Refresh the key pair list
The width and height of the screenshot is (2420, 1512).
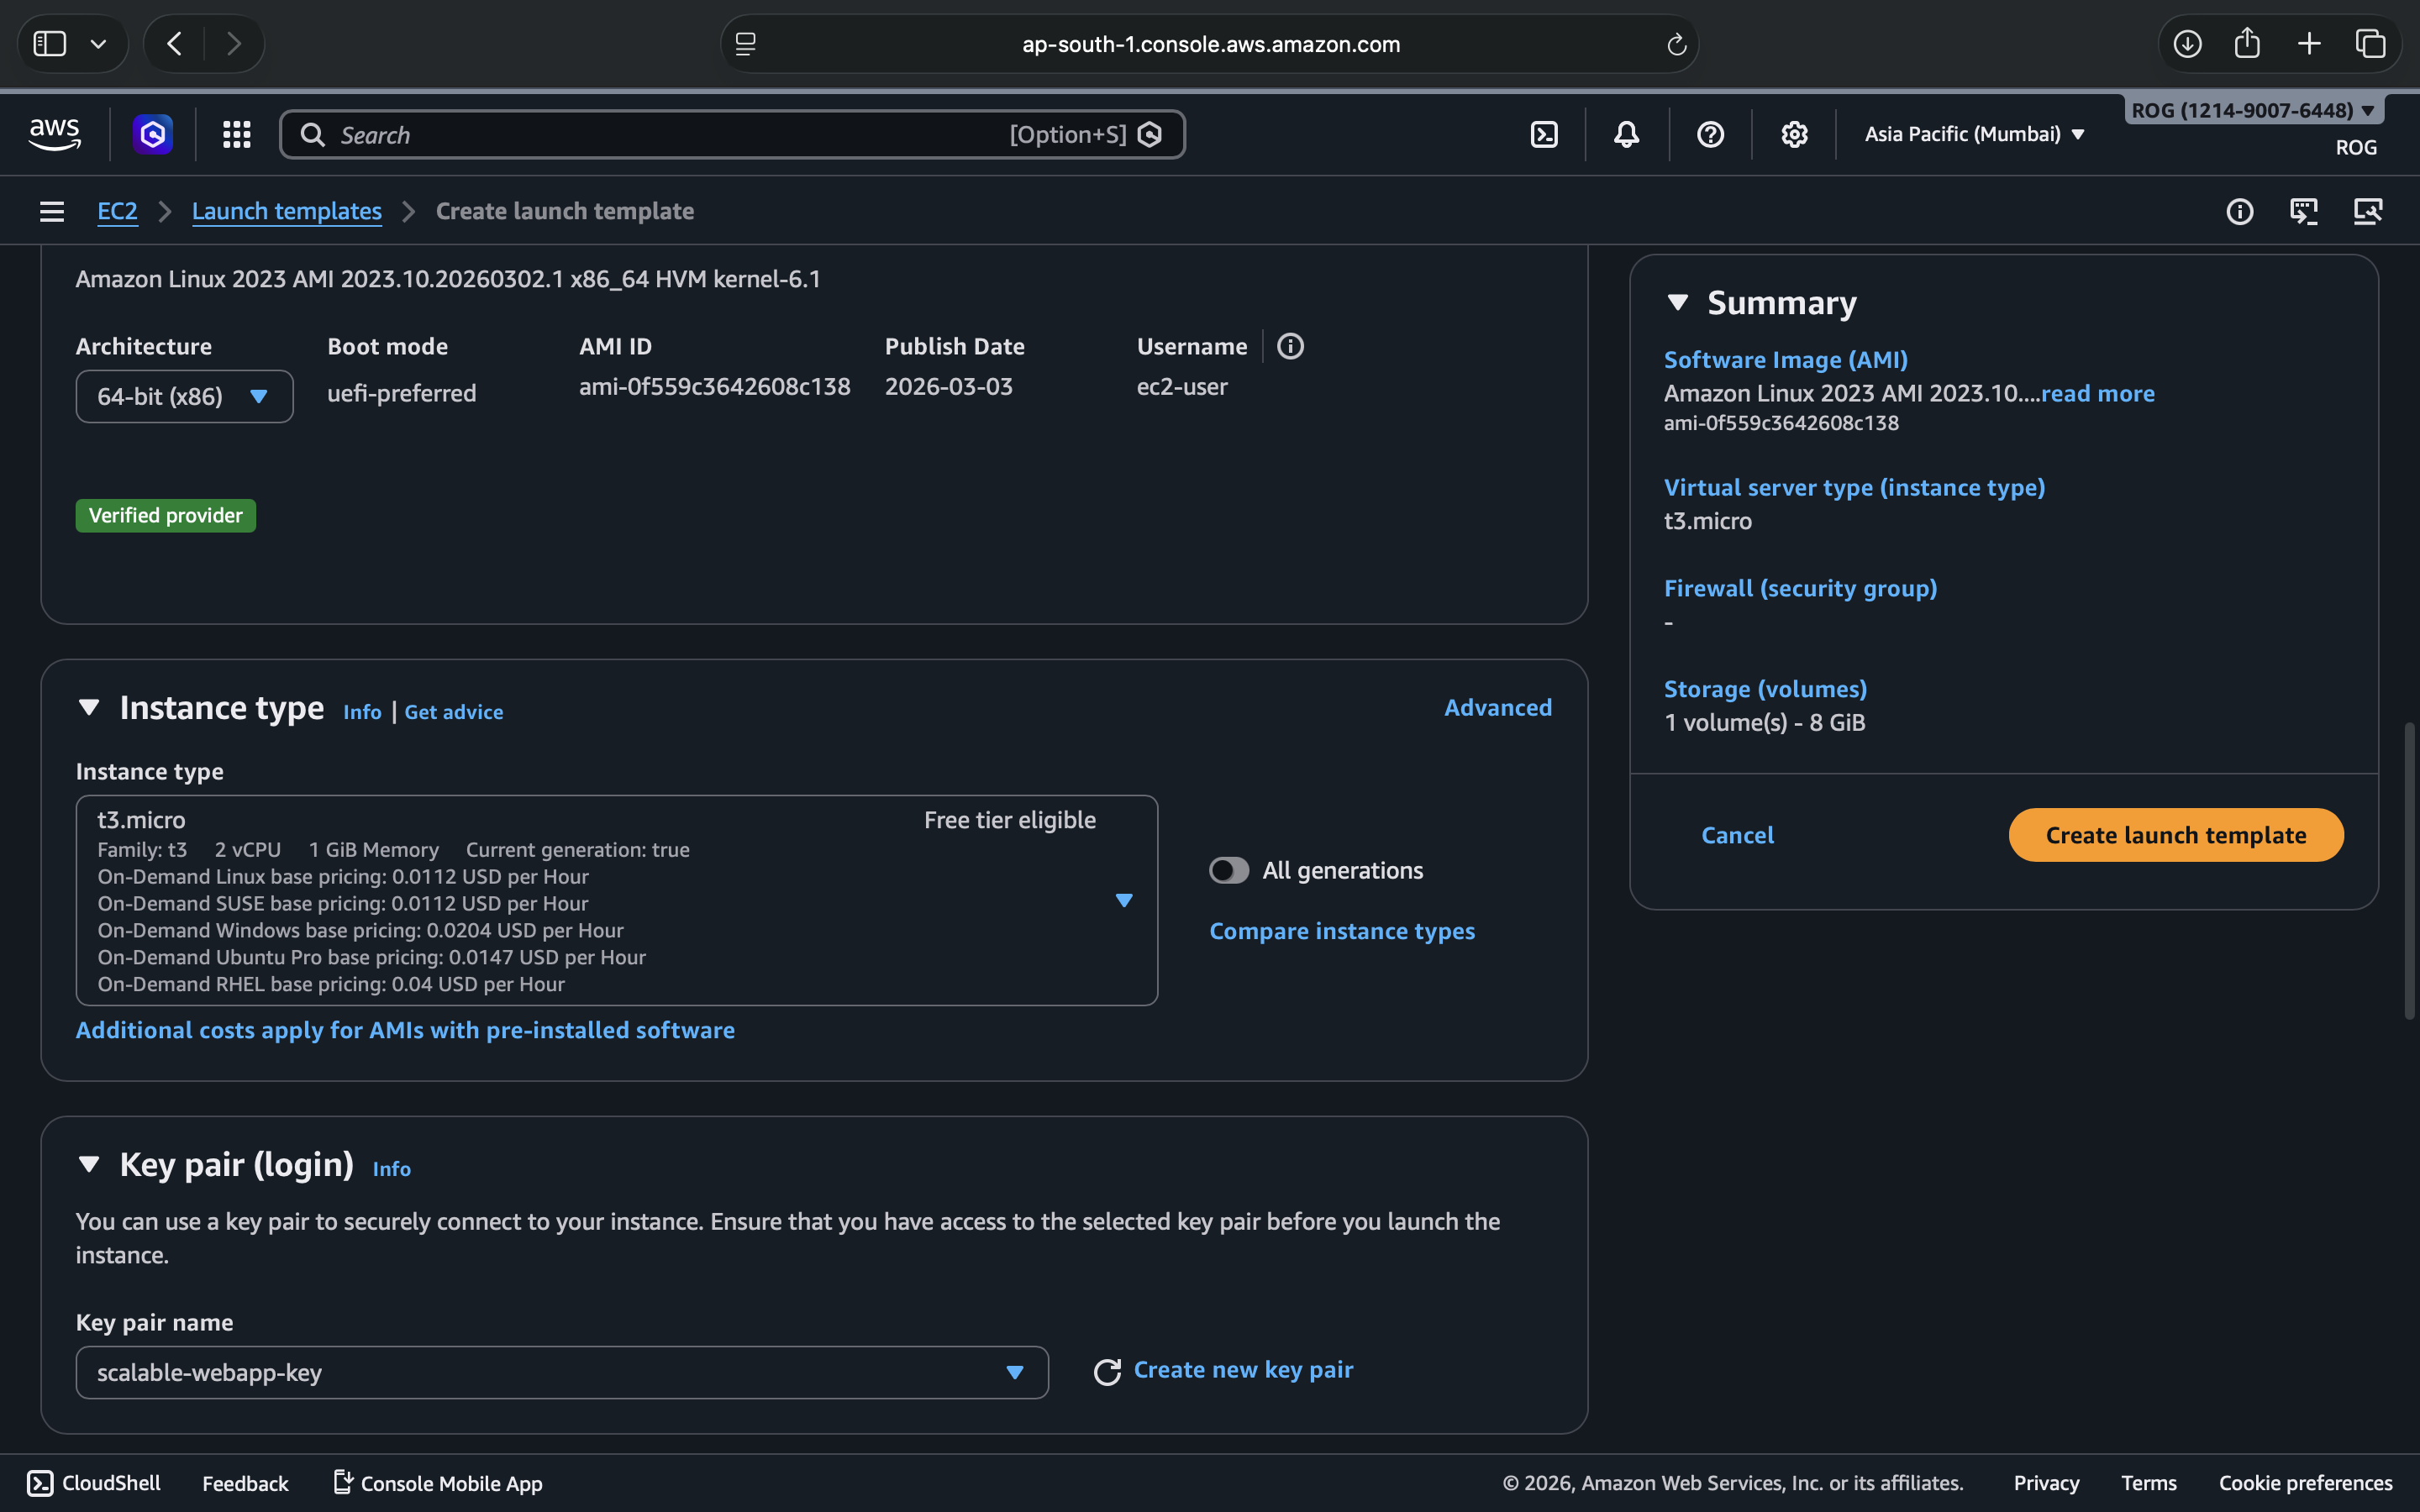(1107, 1372)
